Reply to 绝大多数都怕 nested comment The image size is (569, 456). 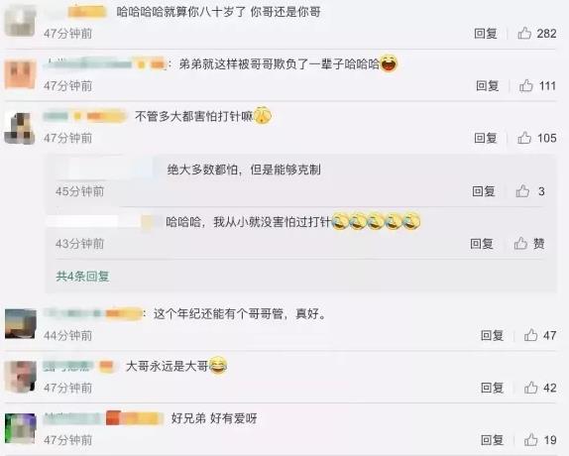coord(484,191)
